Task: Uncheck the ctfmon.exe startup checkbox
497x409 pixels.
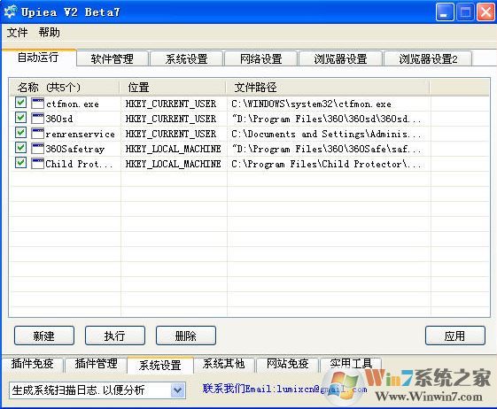Action: 20,103
